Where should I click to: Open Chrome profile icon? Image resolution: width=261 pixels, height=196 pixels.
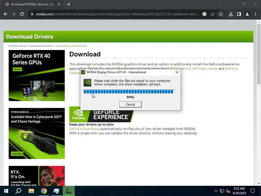click(247, 14)
